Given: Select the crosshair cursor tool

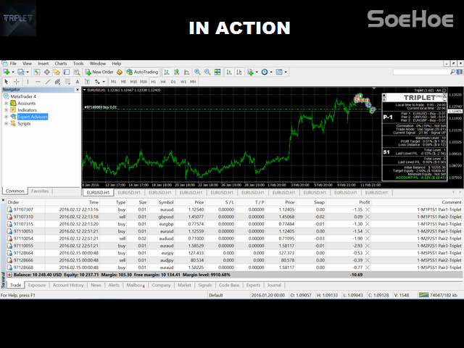Looking at the screenshot, I should coord(17,82).
